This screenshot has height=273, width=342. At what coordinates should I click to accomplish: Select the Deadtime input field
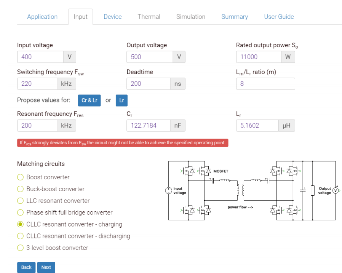[148, 83]
